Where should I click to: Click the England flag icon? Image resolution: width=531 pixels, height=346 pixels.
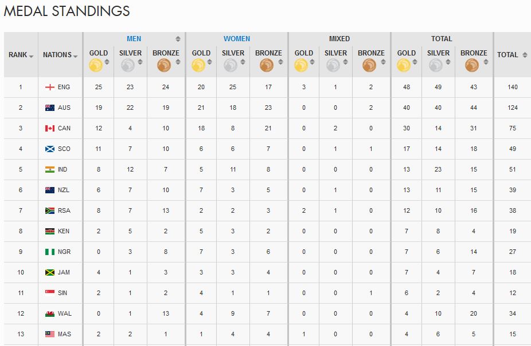point(50,87)
